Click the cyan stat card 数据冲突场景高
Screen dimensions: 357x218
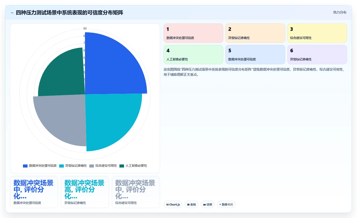point(85,192)
